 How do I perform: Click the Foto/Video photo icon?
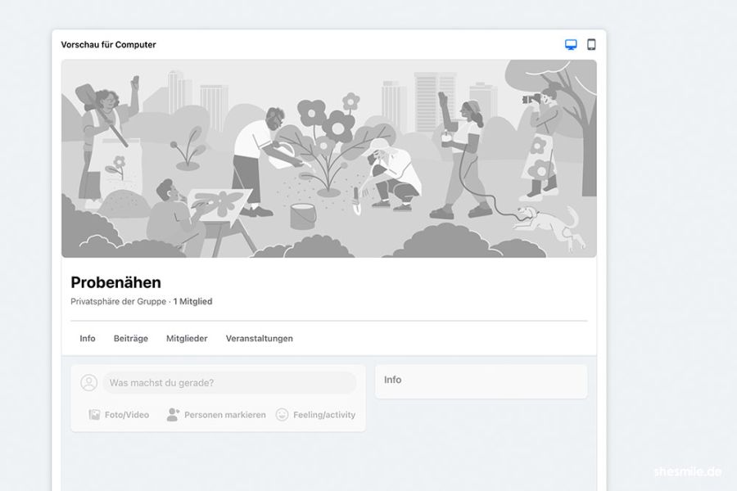(94, 414)
